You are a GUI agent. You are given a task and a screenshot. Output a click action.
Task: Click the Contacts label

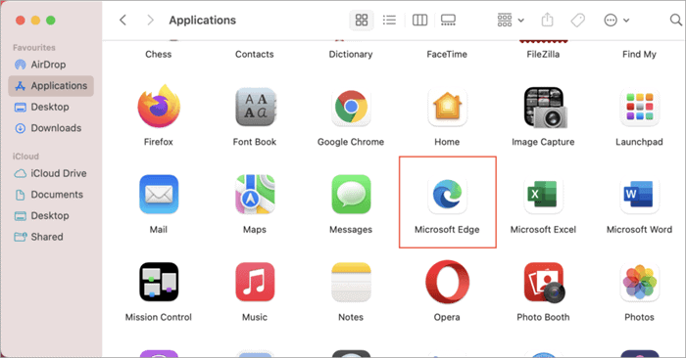pyautogui.click(x=255, y=54)
